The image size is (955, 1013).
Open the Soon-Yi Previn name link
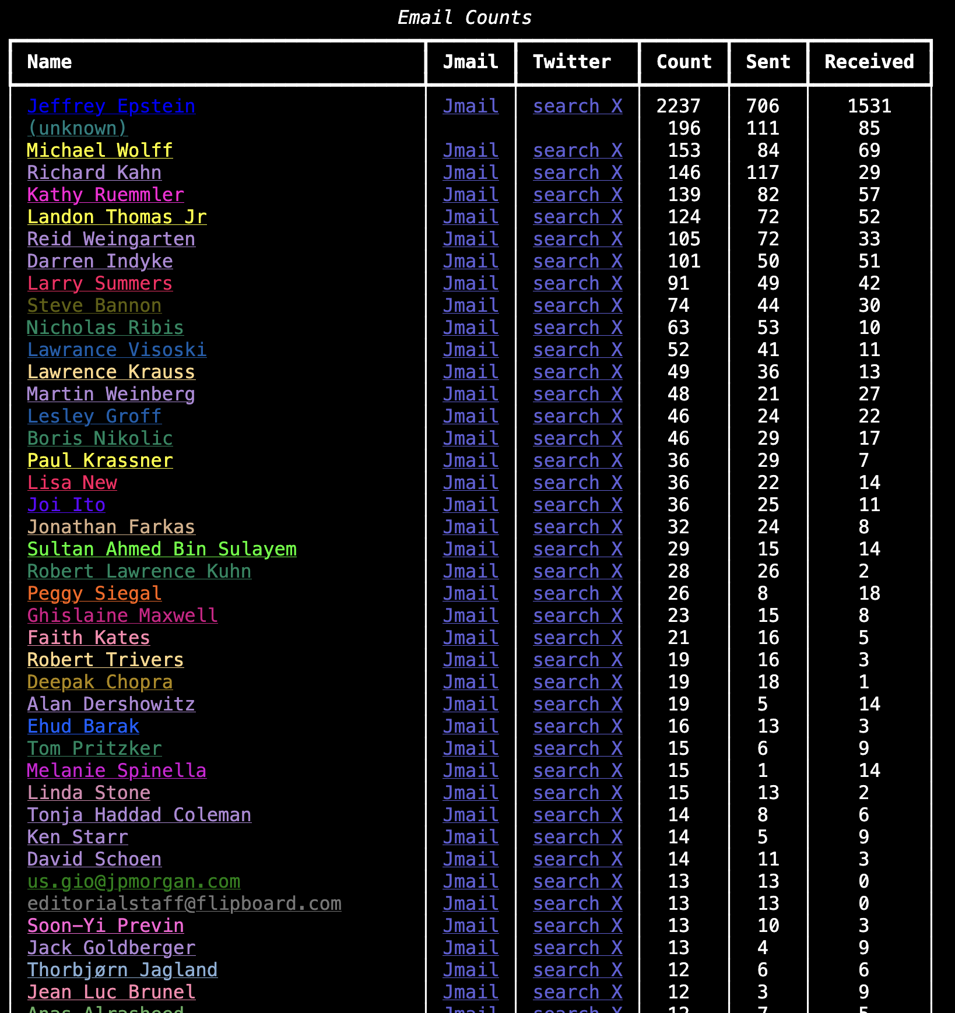[106, 926]
